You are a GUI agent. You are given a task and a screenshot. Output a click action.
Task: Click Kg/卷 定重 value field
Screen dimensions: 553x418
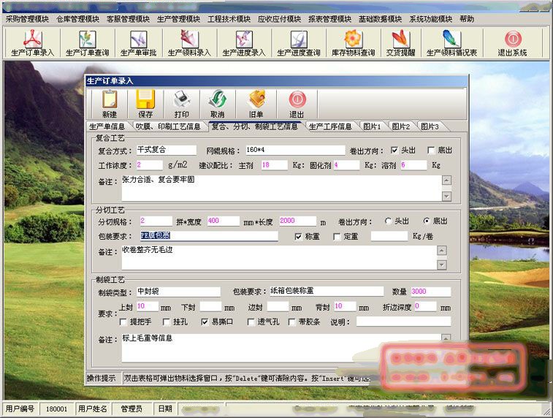389,236
